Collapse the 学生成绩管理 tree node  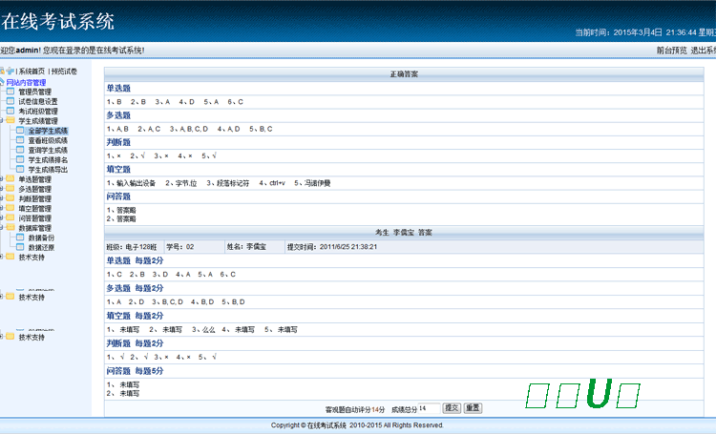pyautogui.click(x=1, y=120)
